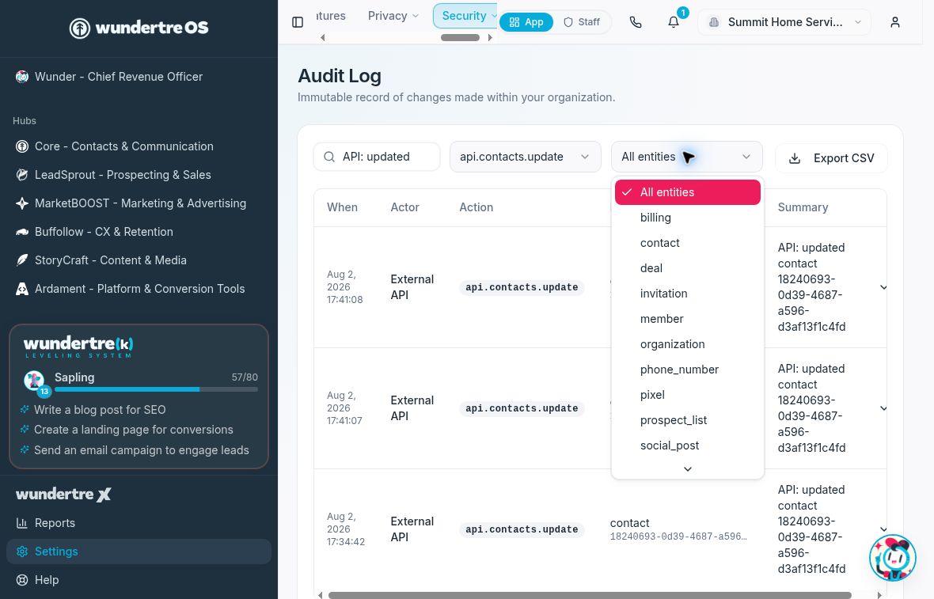Click the Core hub icon
This screenshot has width=934, height=599.
pyautogui.click(x=22, y=146)
